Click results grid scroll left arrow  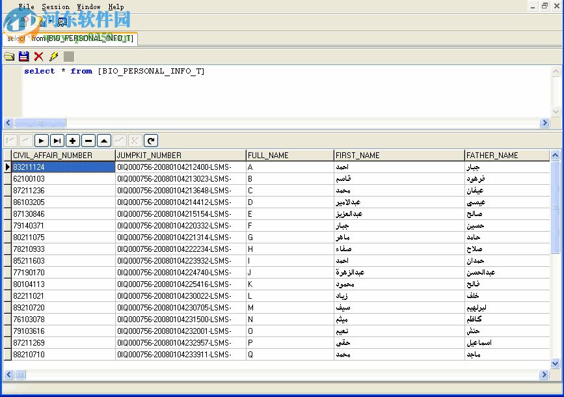click(x=9, y=375)
